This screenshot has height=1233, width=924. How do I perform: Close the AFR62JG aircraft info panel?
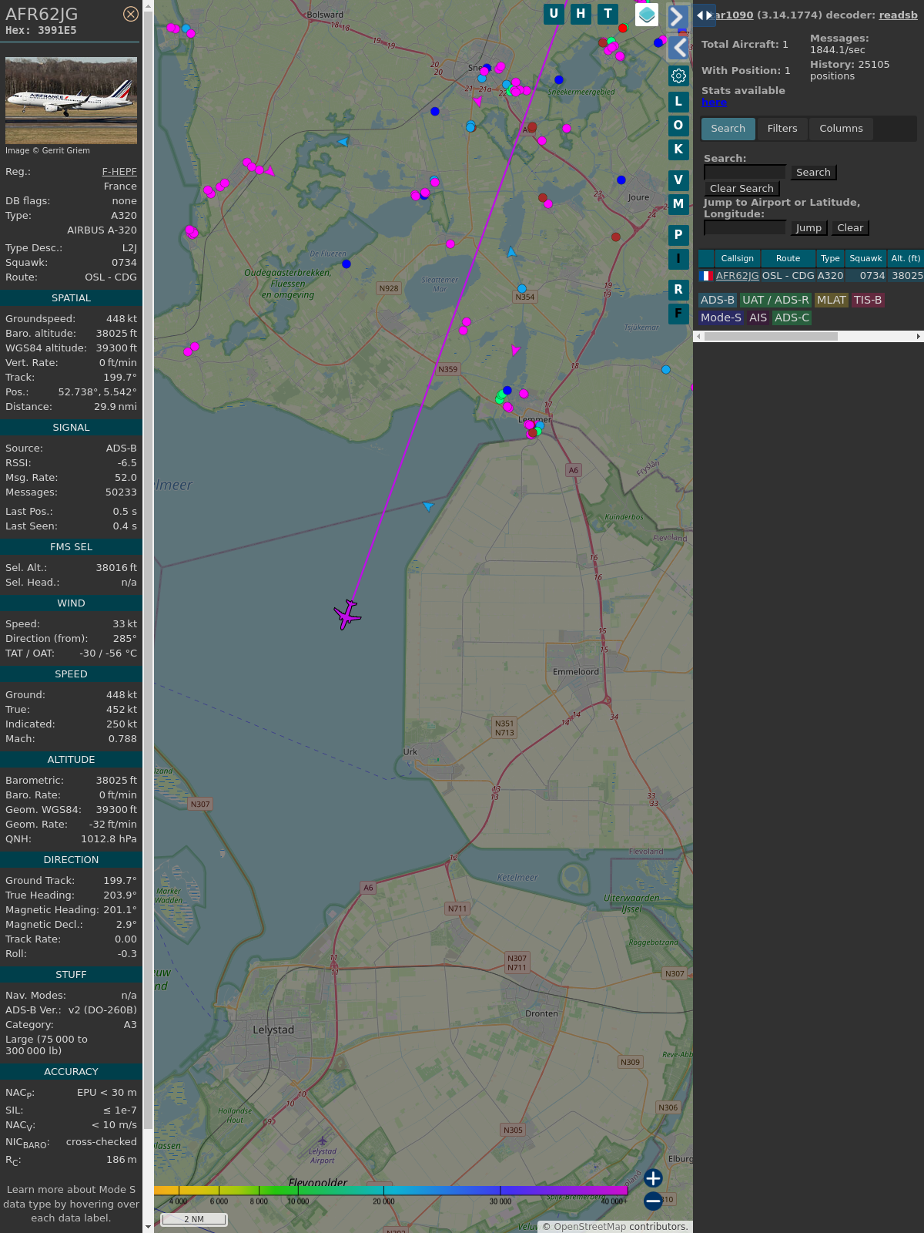[131, 14]
